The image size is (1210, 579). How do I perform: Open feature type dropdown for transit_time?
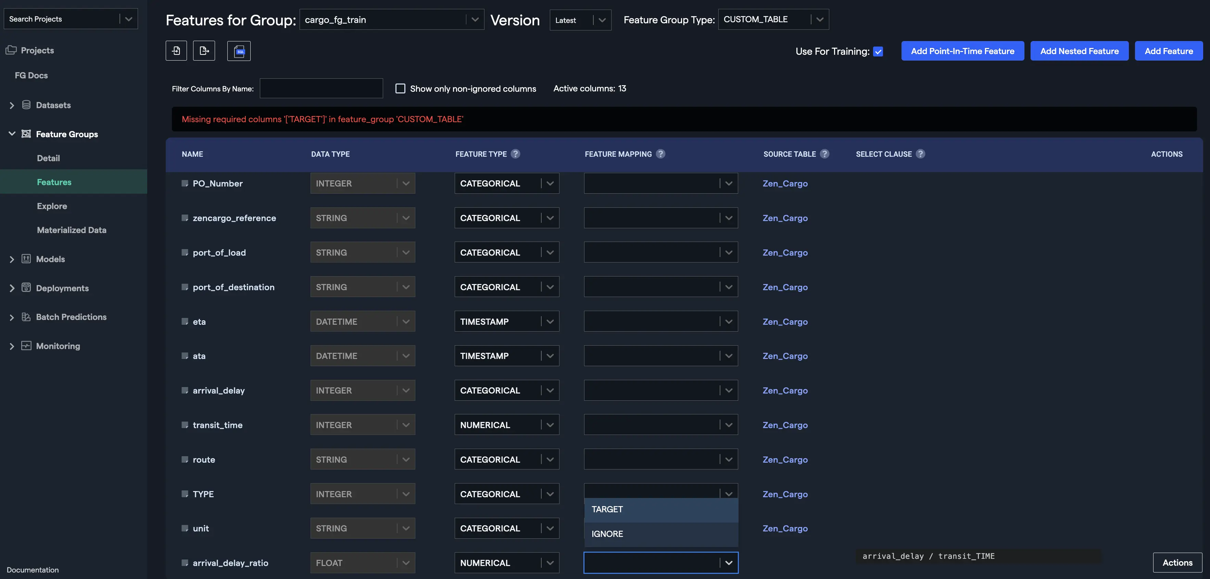tap(506, 425)
